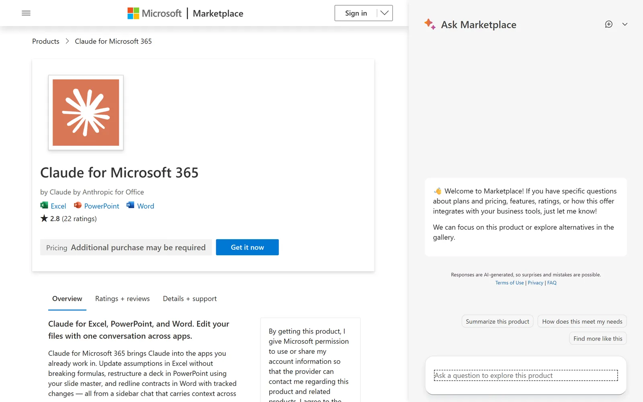The width and height of the screenshot is (643, 402).
Task: Open the Marketplace home link
Action: [x=218, y=13]
